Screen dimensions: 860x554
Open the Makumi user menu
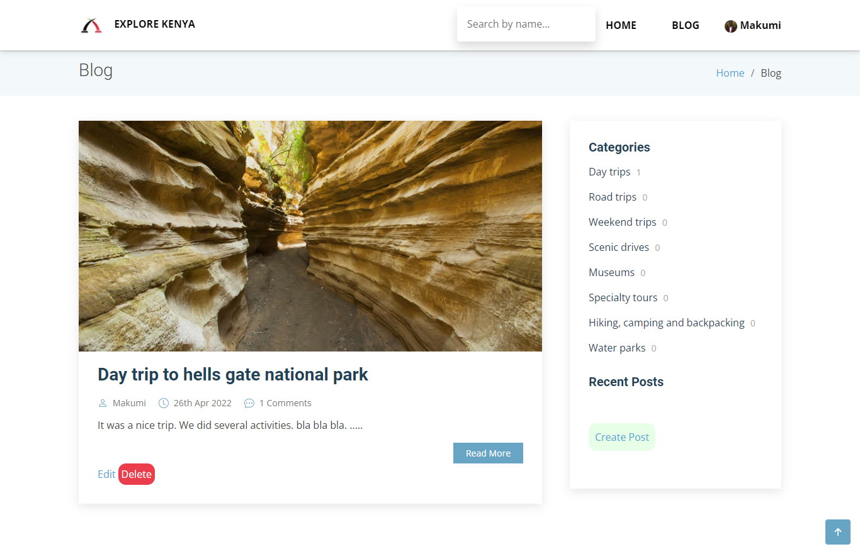[x=753, y=26]
